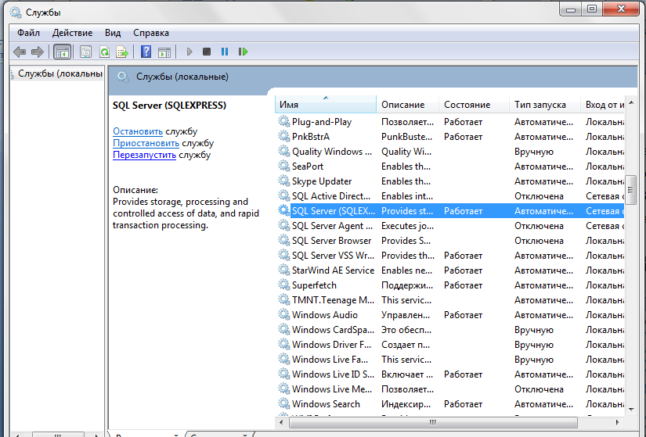Click the gear icon beside SQL Server Browser

(x=284, y=240)
